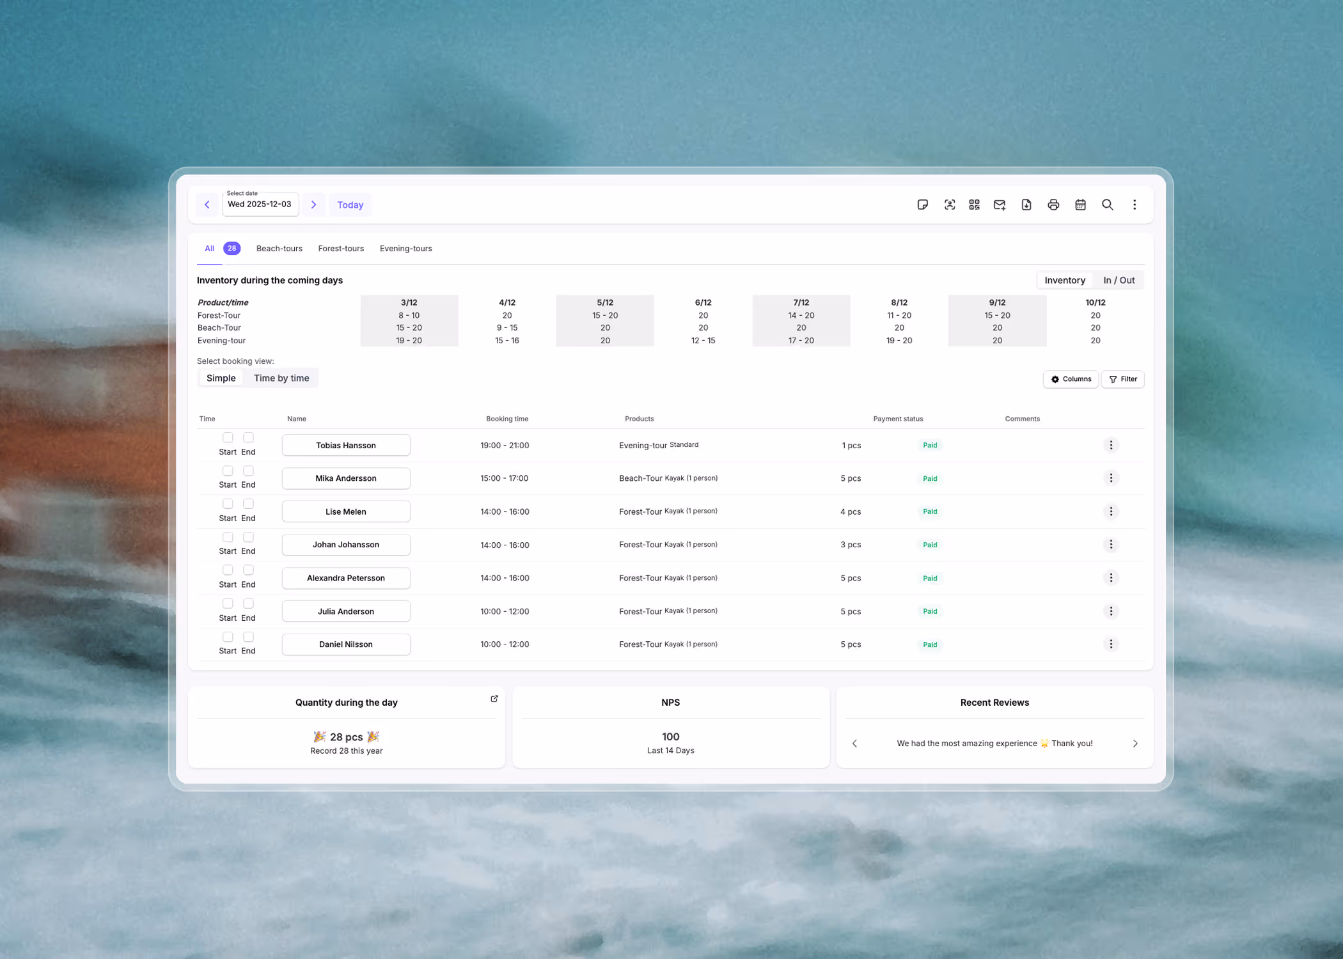The height and width of the screenshot is (959, 1343).
Task: Check the End box for Mika Andersson
Action: pyautogui.click(x=248, y=471)
